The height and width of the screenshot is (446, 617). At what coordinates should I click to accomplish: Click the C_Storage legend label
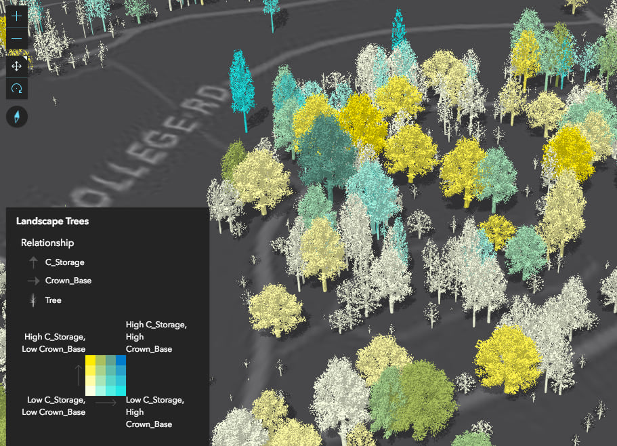coord(64,262)
